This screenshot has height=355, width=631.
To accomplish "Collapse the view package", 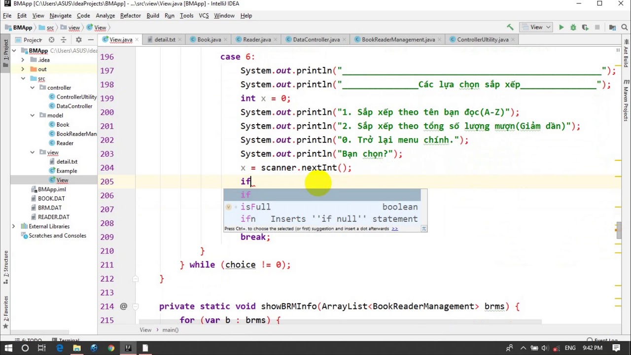I will coord(32,152).
